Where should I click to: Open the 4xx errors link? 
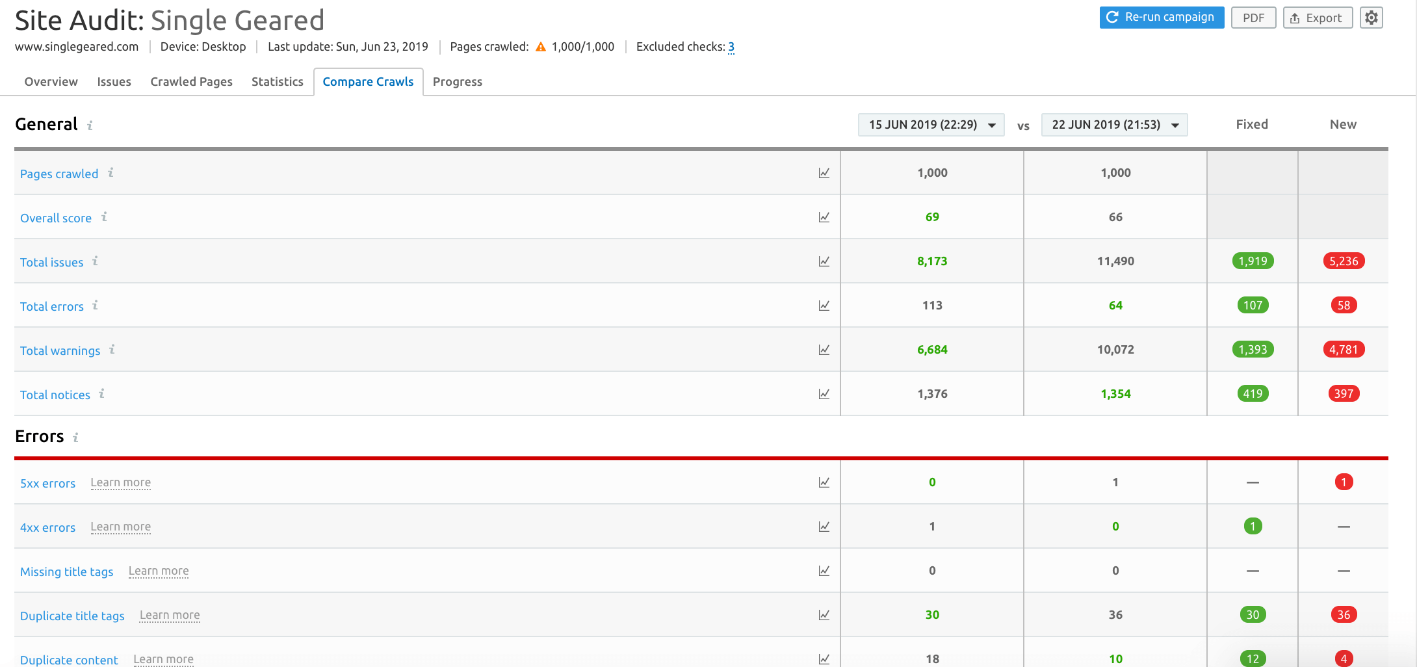48,527
